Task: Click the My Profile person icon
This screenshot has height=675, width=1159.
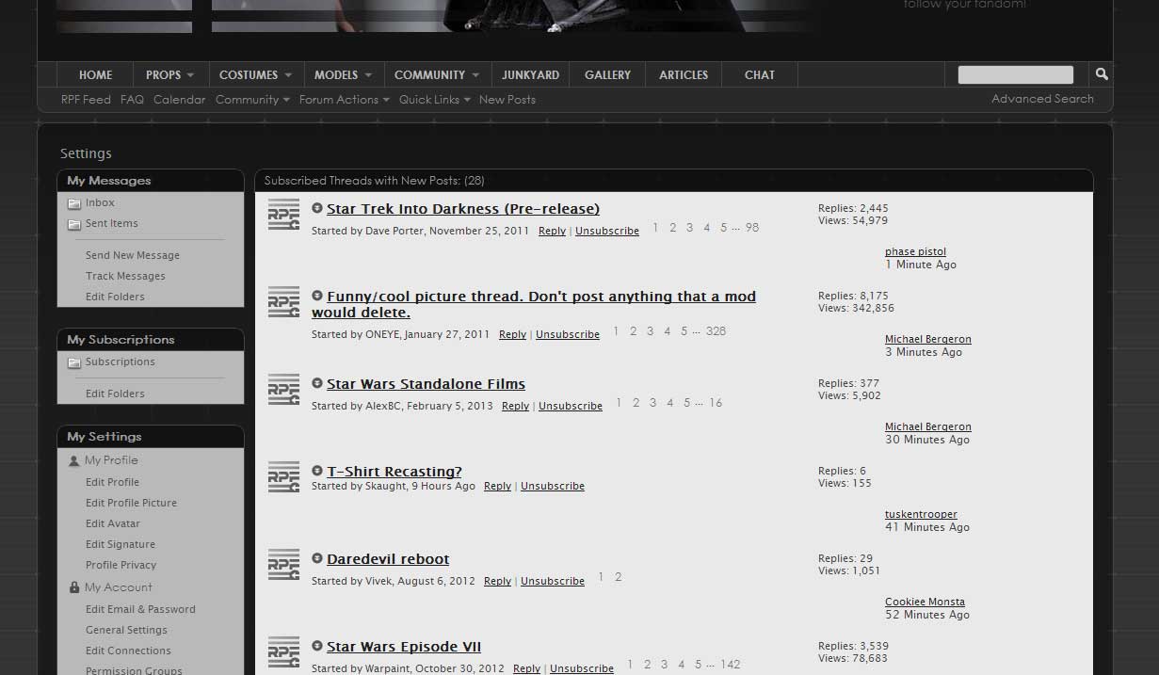Action: 74,461
